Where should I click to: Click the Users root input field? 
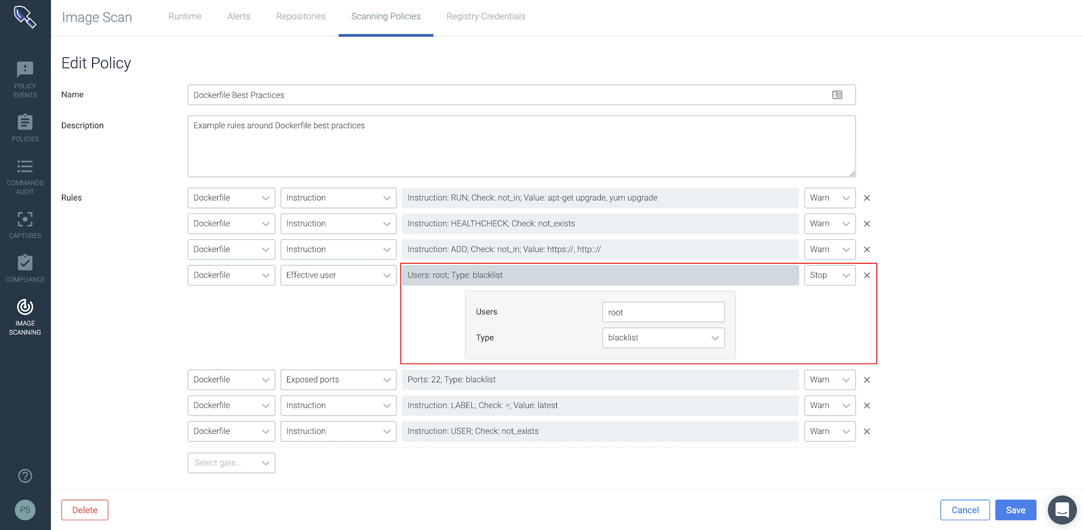coord(663,312)
